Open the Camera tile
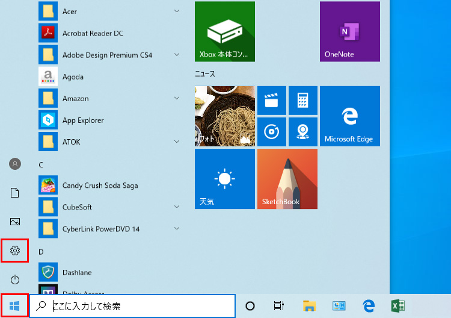 tap(302, 132)
